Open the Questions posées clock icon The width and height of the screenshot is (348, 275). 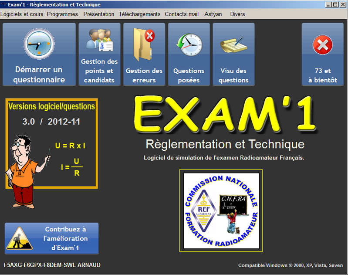(x=189, y=44)
